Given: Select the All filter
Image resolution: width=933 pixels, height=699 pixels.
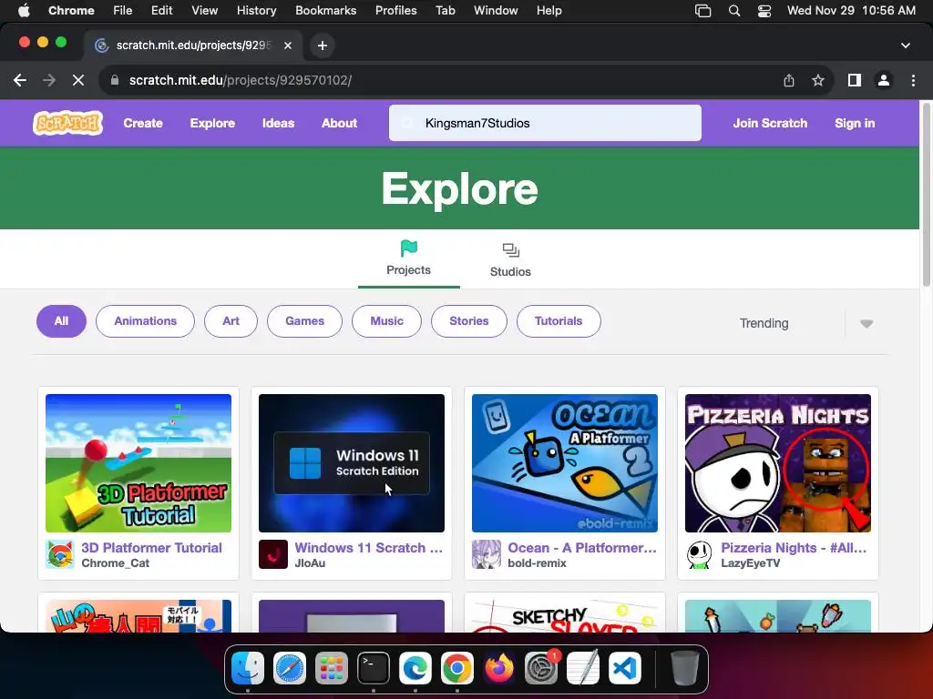Looking at the screenshot, I should click(61, 321).
